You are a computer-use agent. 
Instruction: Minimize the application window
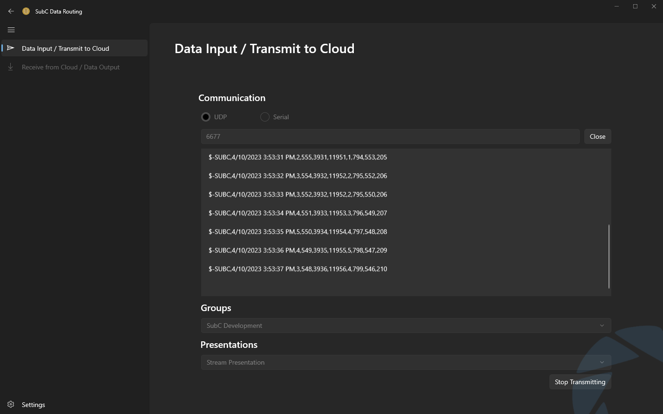tap(617, 7)
